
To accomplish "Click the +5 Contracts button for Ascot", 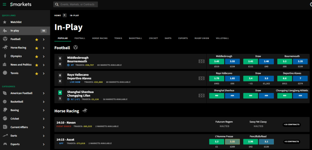I will tap(292, 142).
